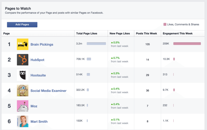The height and width of the screenshot is (130, 207).
Task: Click the 709.1K total likes value
Action: 80,59
